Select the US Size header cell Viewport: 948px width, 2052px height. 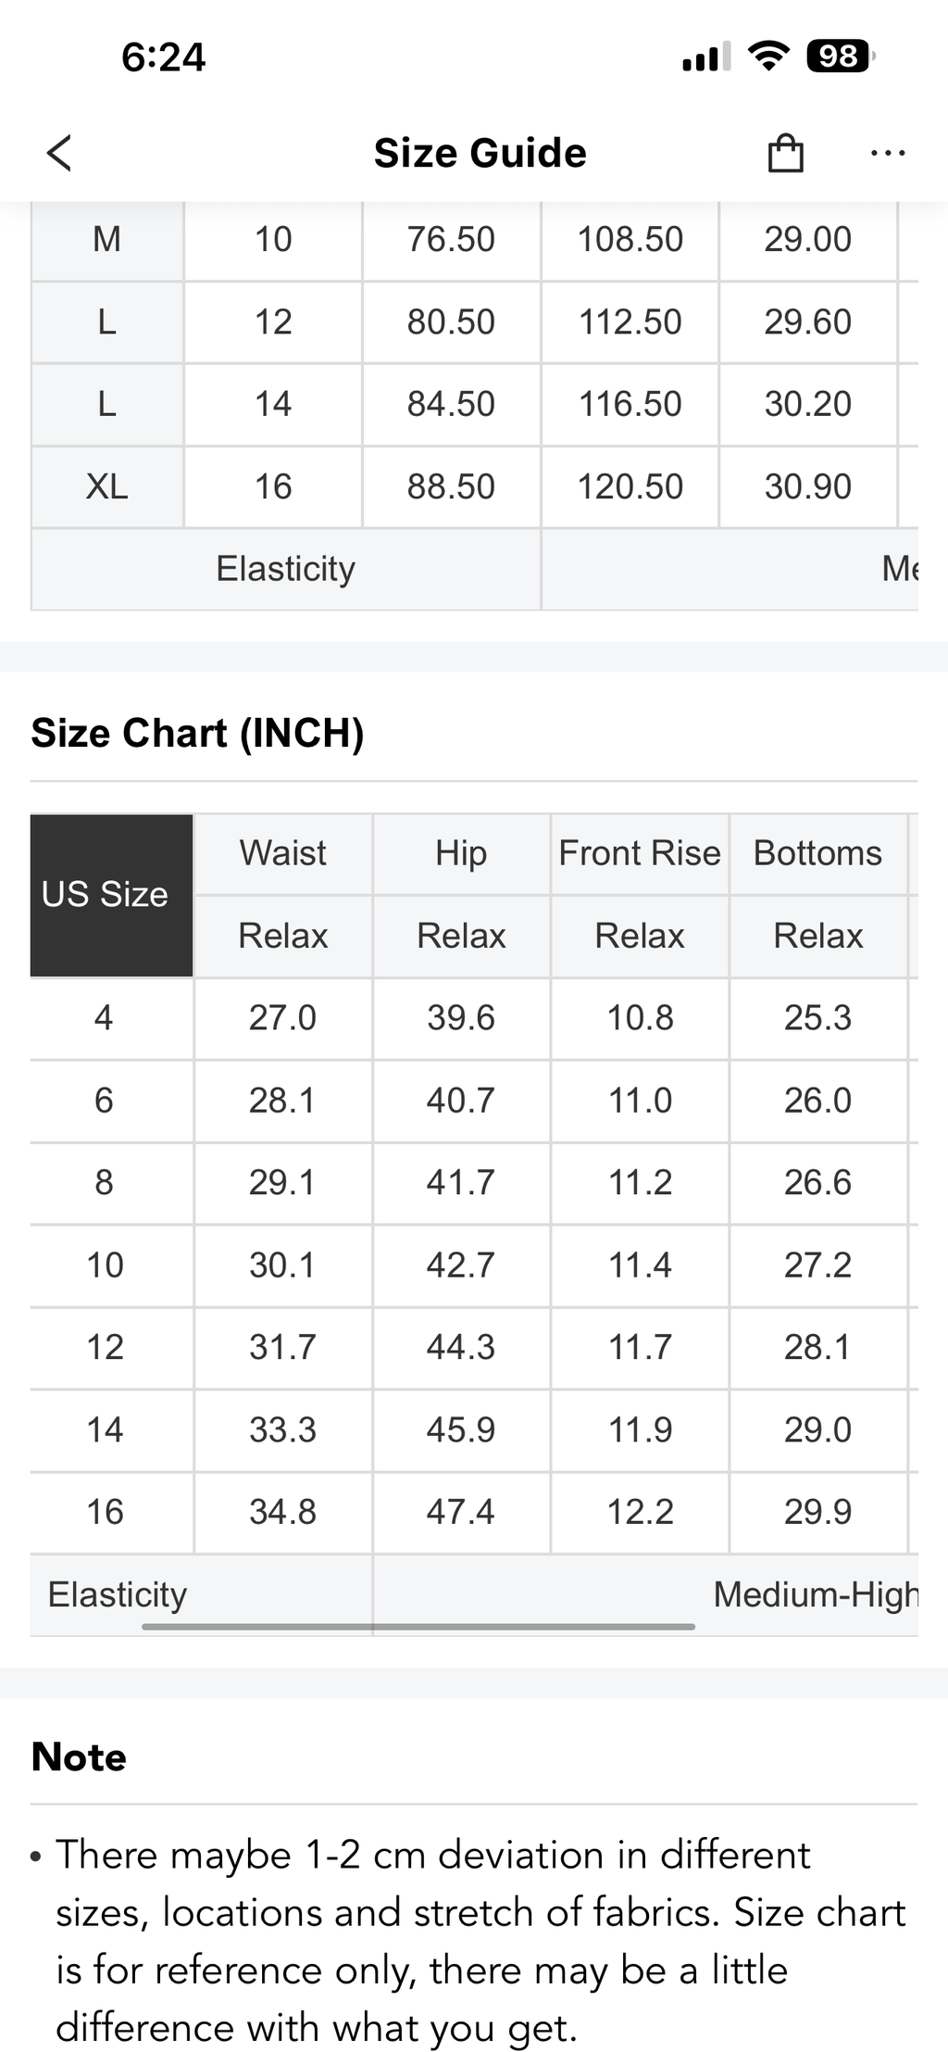tap(112, 895)
